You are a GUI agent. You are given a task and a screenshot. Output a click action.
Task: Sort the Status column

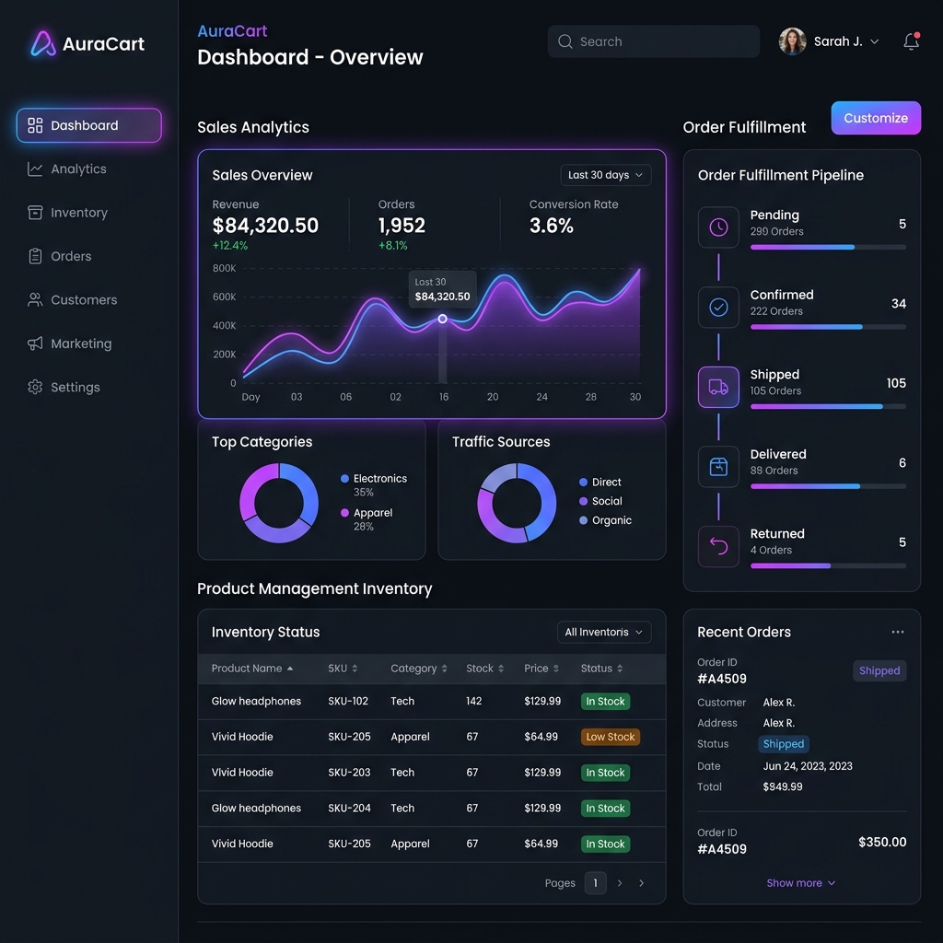[x=601, y=669]
